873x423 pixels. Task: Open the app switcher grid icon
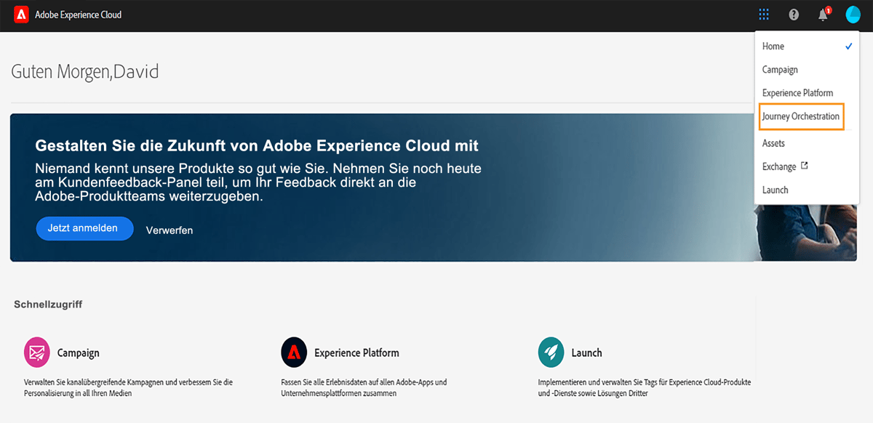(763, 15)
